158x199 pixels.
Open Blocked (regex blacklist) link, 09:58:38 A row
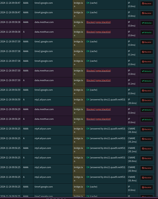click(98, 32)
